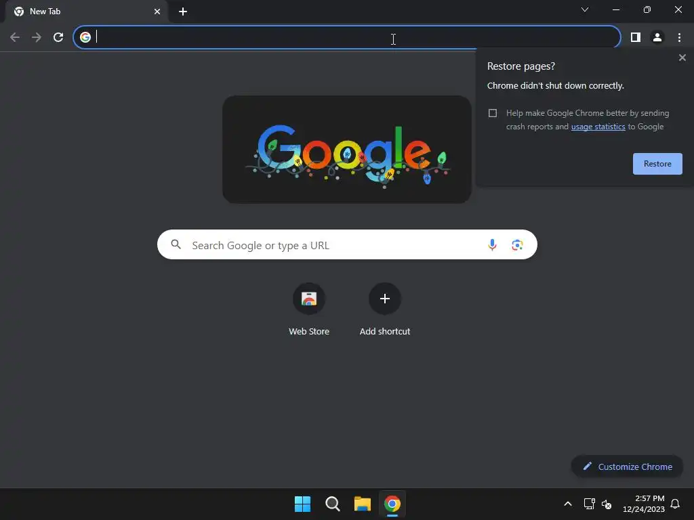Open the usage statistics link
This screenshot has width=694, height=520.
click(x=598, y=127)
